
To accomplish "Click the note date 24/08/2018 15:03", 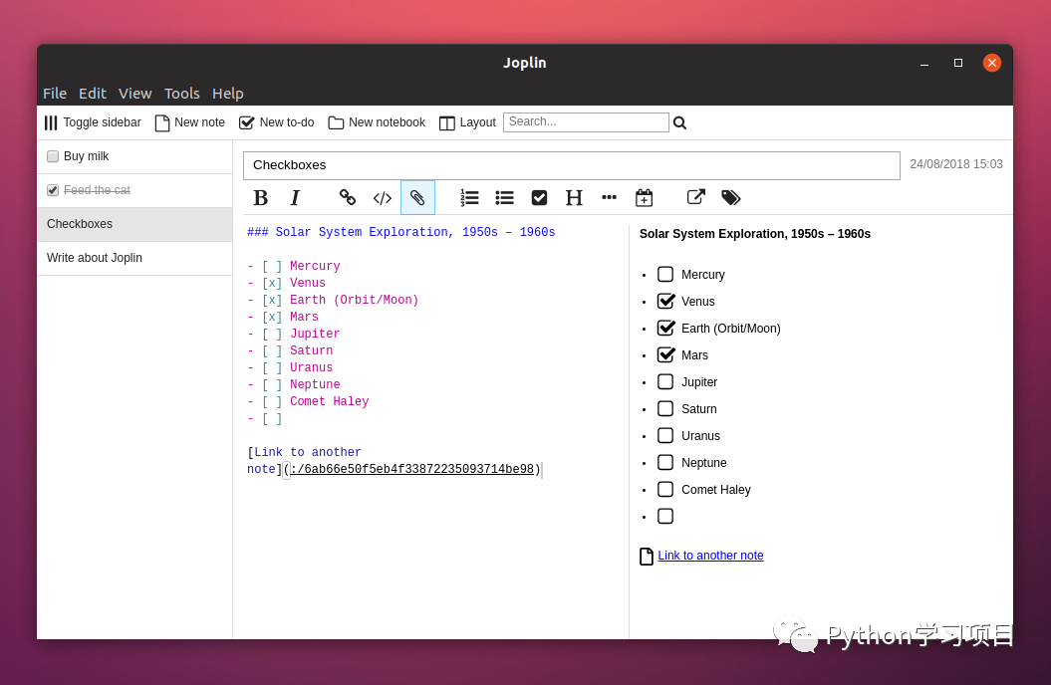I will point(955,164).
